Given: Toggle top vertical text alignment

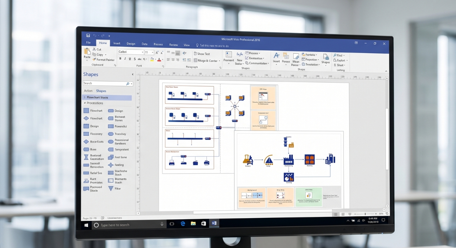Looking at the screenshot, I should coord(168,52).
